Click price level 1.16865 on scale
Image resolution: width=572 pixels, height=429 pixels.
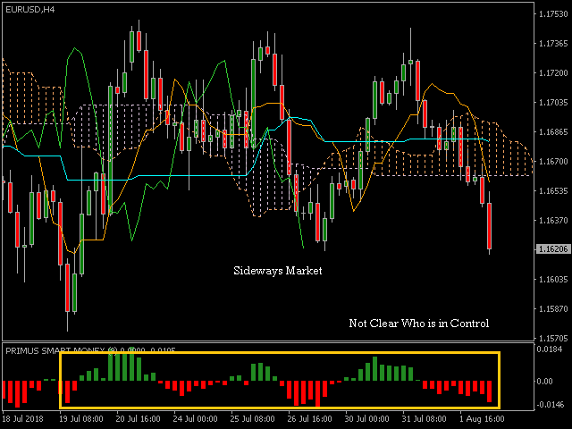point(553,131)
